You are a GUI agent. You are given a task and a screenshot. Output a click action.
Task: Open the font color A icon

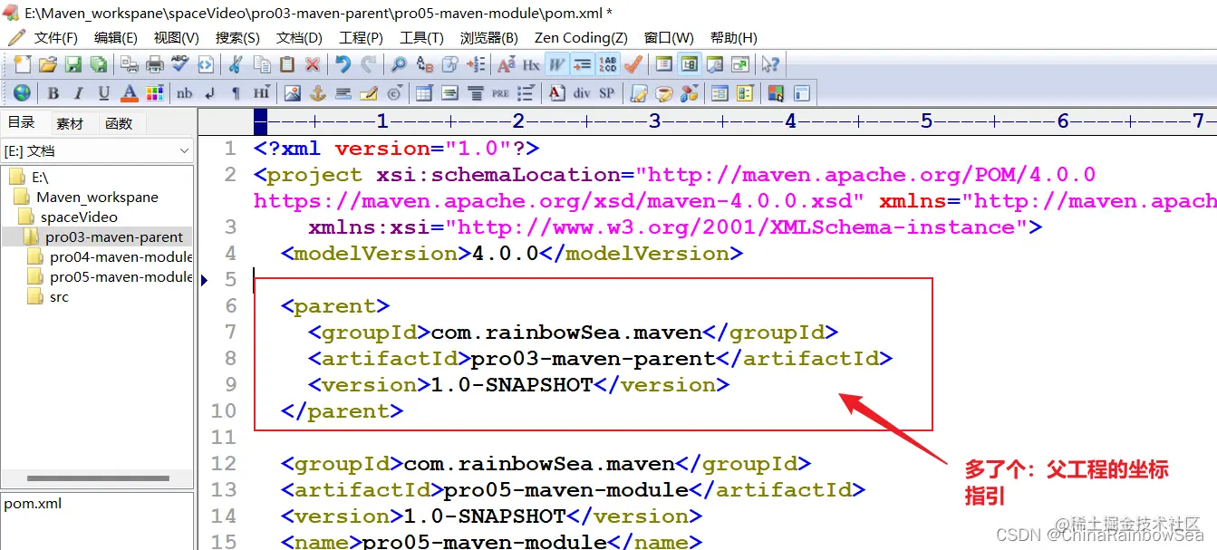[130, 92]
